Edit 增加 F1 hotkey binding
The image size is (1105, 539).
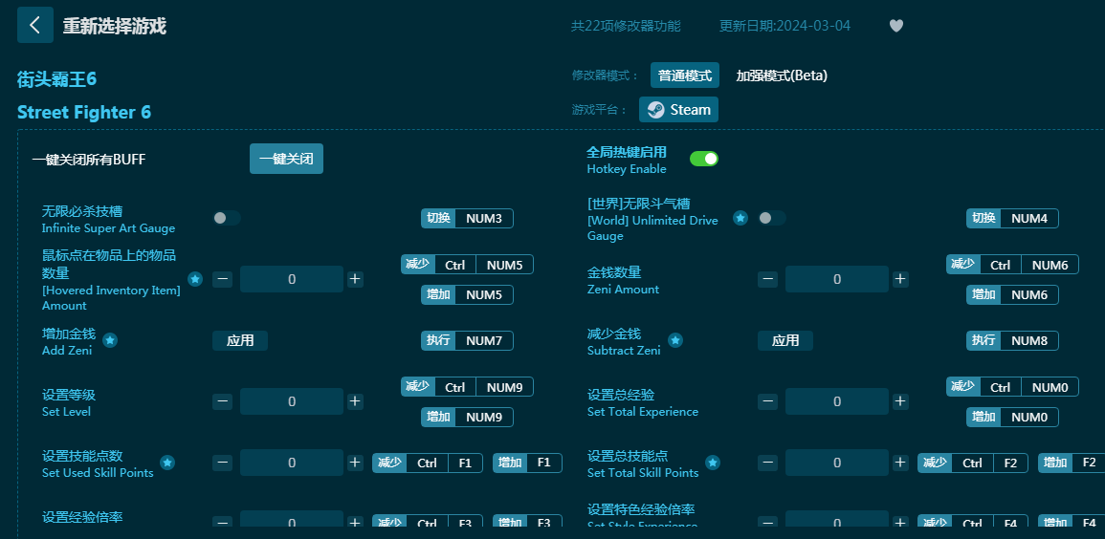[527, 463]
